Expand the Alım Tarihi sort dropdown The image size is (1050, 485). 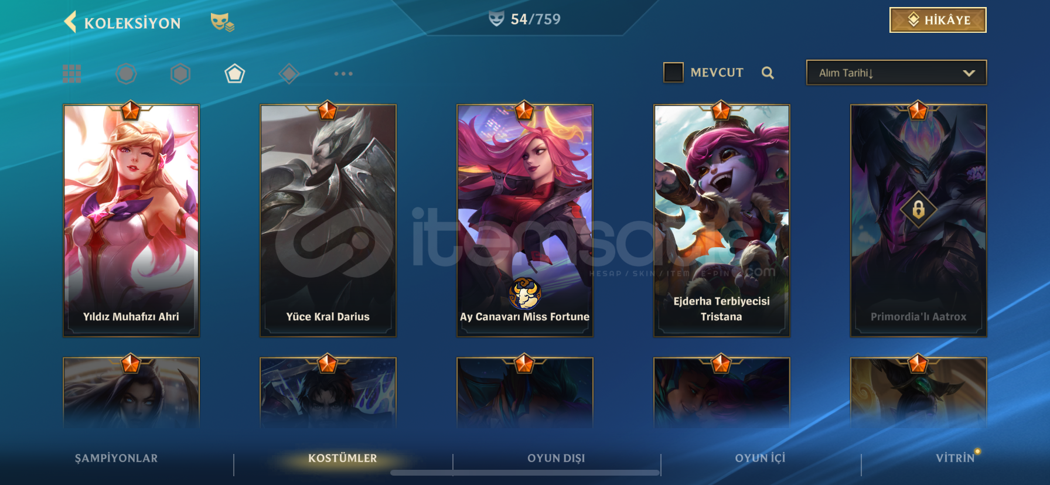(896, 73)
